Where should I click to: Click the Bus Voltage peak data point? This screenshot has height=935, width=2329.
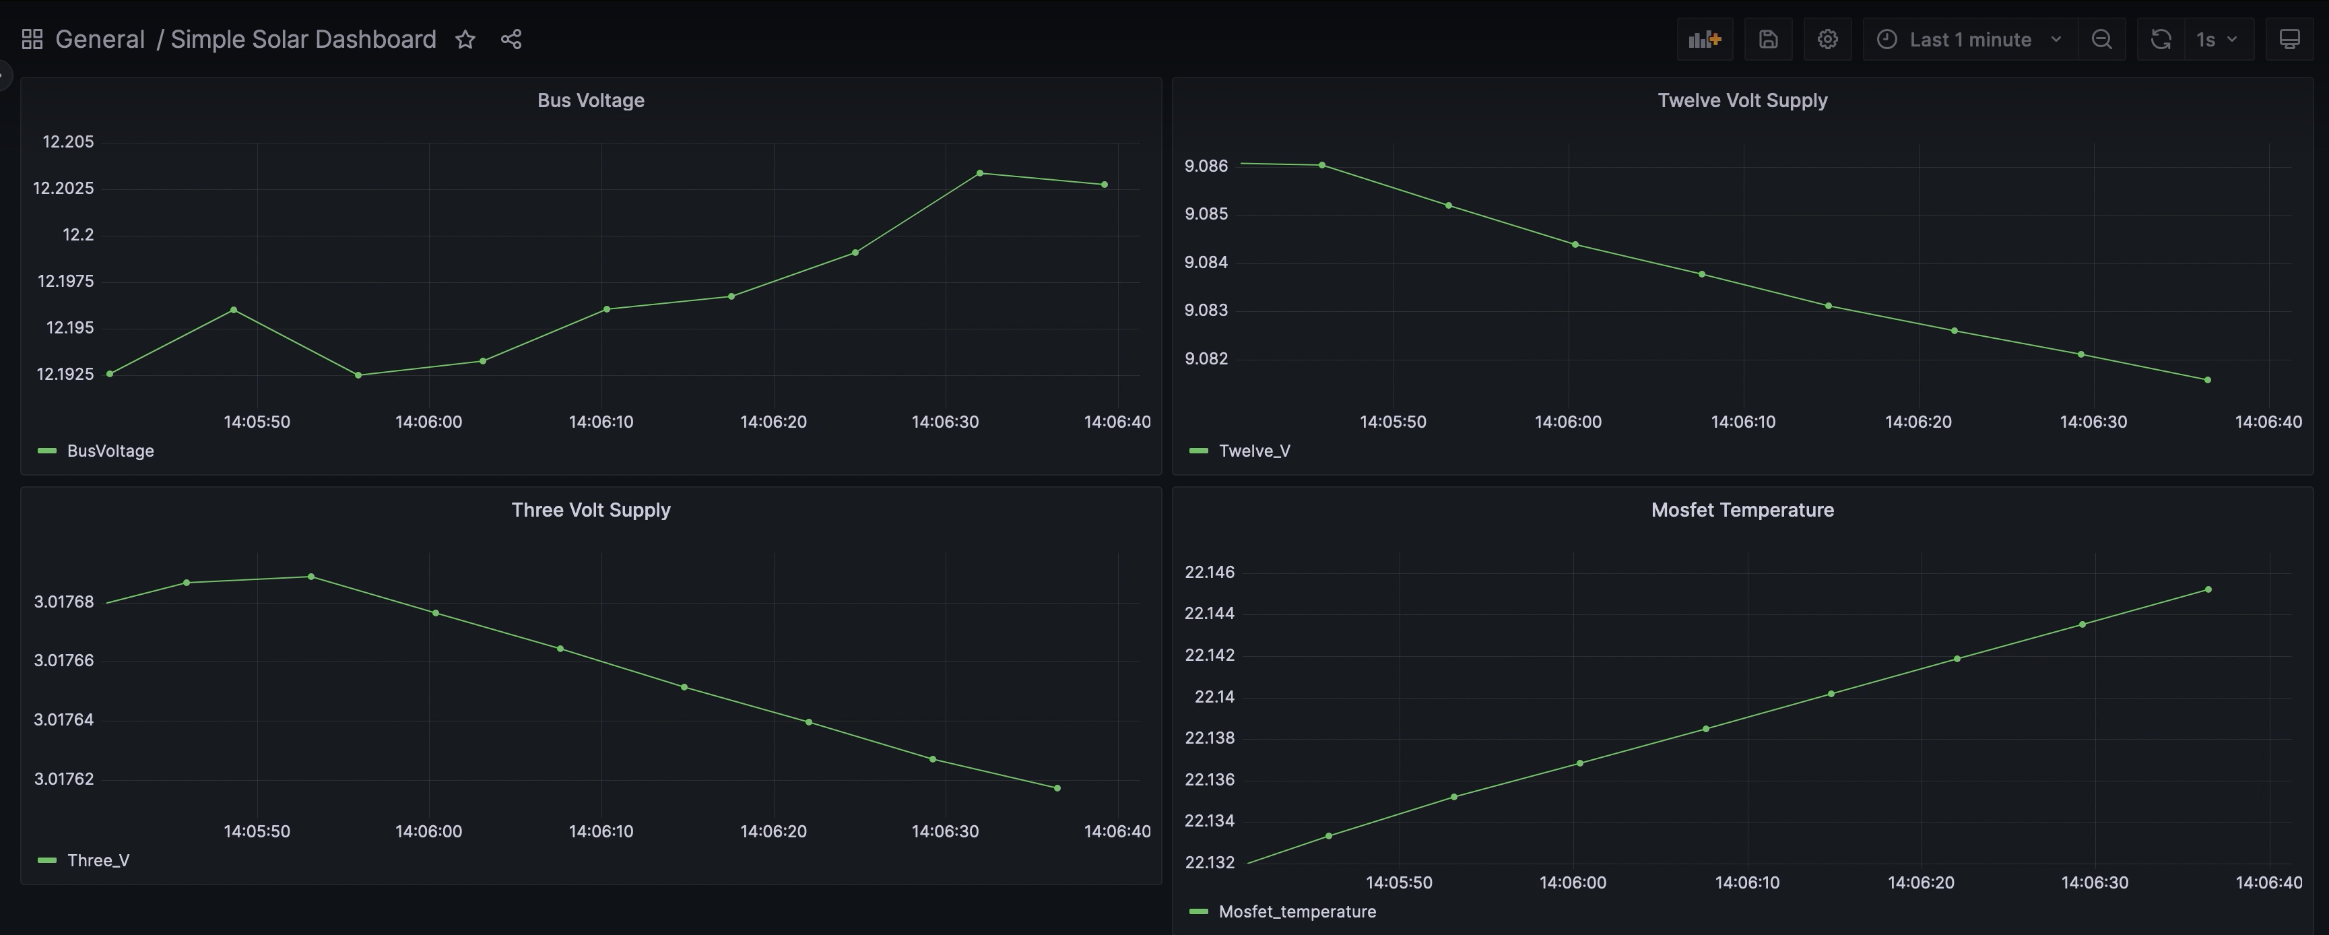[980, 172]
